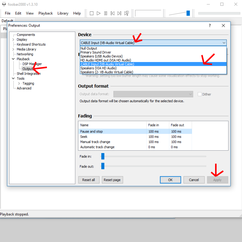Open the Preferences help question mark
Screen dimensions: 242x242
[210, 25]
